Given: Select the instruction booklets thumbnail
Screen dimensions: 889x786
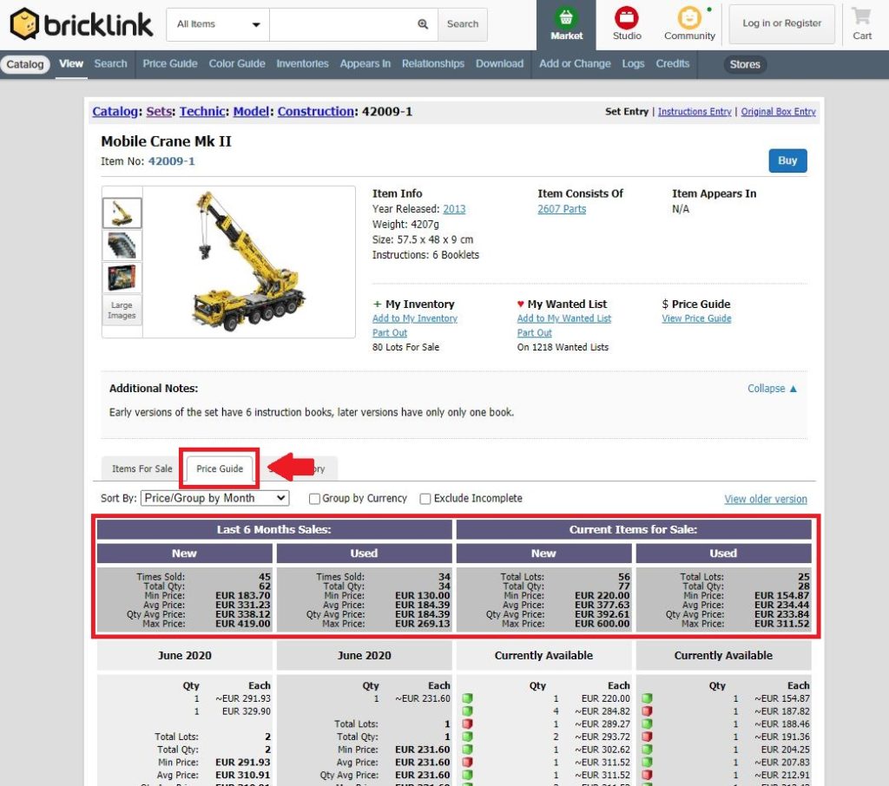Looking at the screenshot, I should click(x=122, y=246).
